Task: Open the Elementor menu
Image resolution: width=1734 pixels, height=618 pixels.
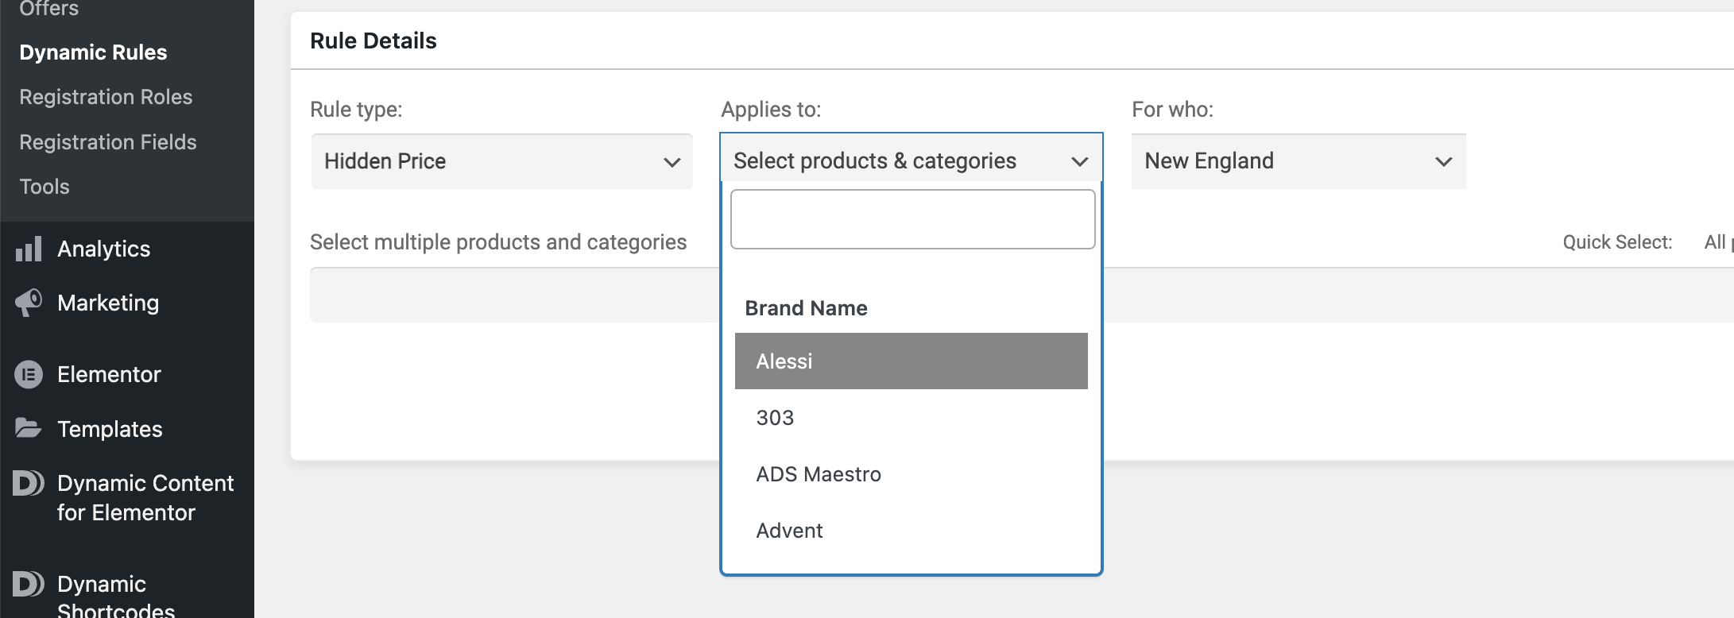Action: click(x=109, y=374)
